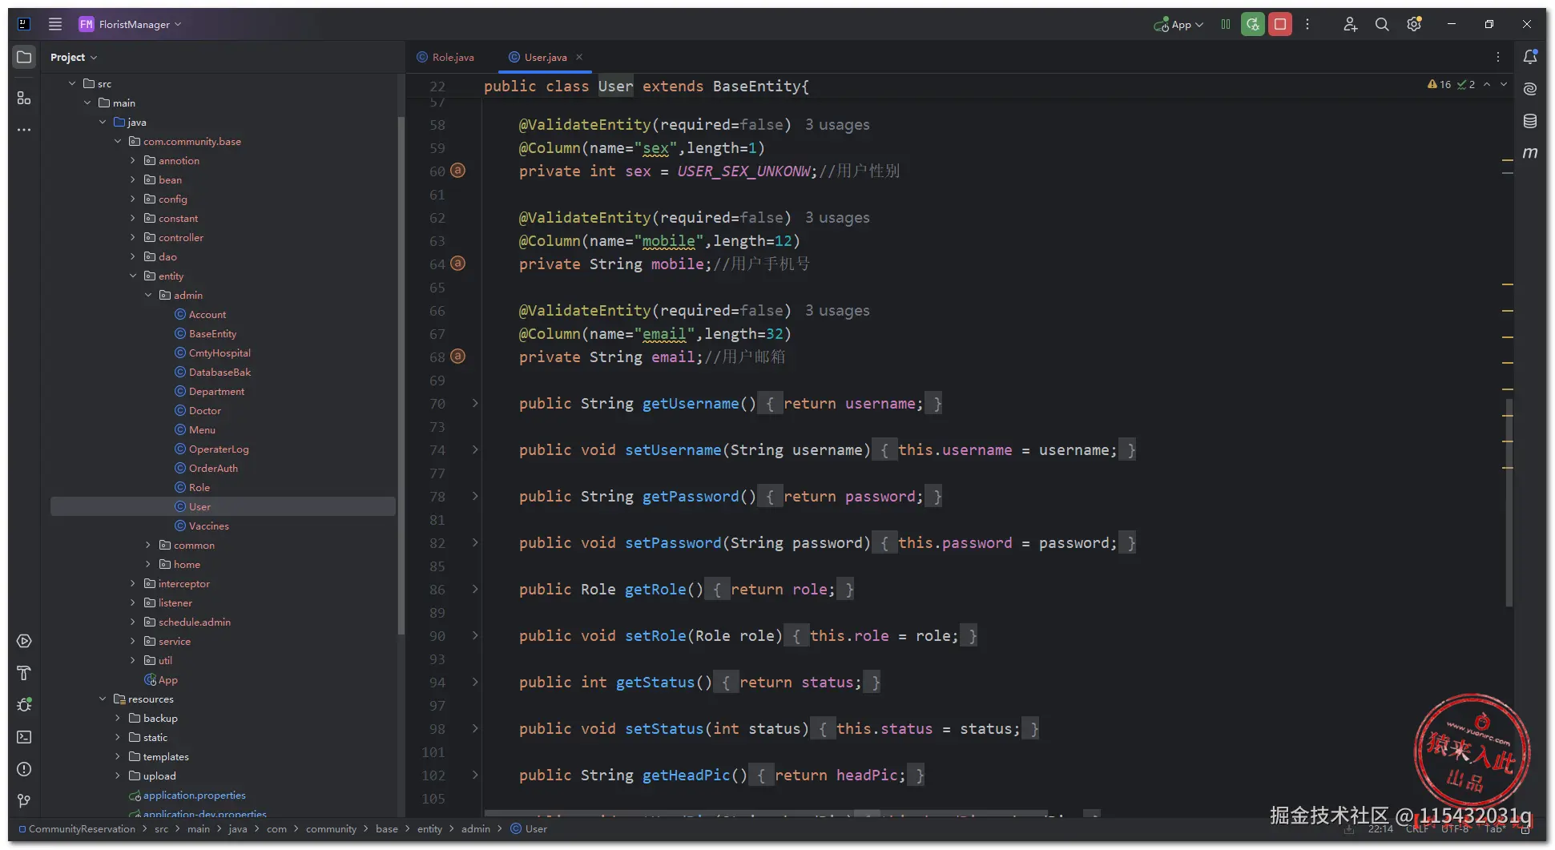Screen dimensions: 1555x850
Task: Open the main hamburger menu
Action: click(x=55, y=24)
